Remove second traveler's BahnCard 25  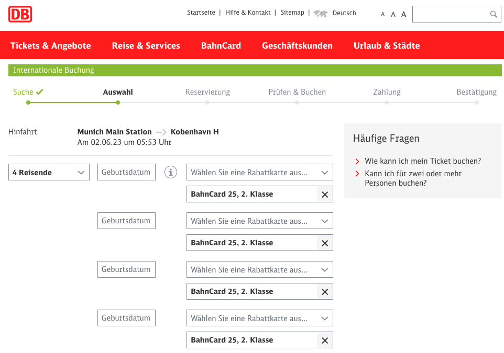pos(325,243)
